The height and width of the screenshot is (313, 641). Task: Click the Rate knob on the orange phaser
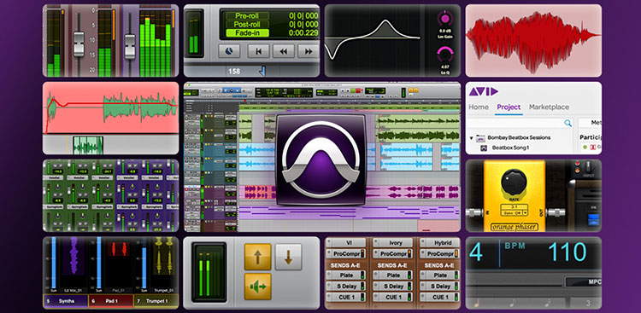[x=514, y=181]
